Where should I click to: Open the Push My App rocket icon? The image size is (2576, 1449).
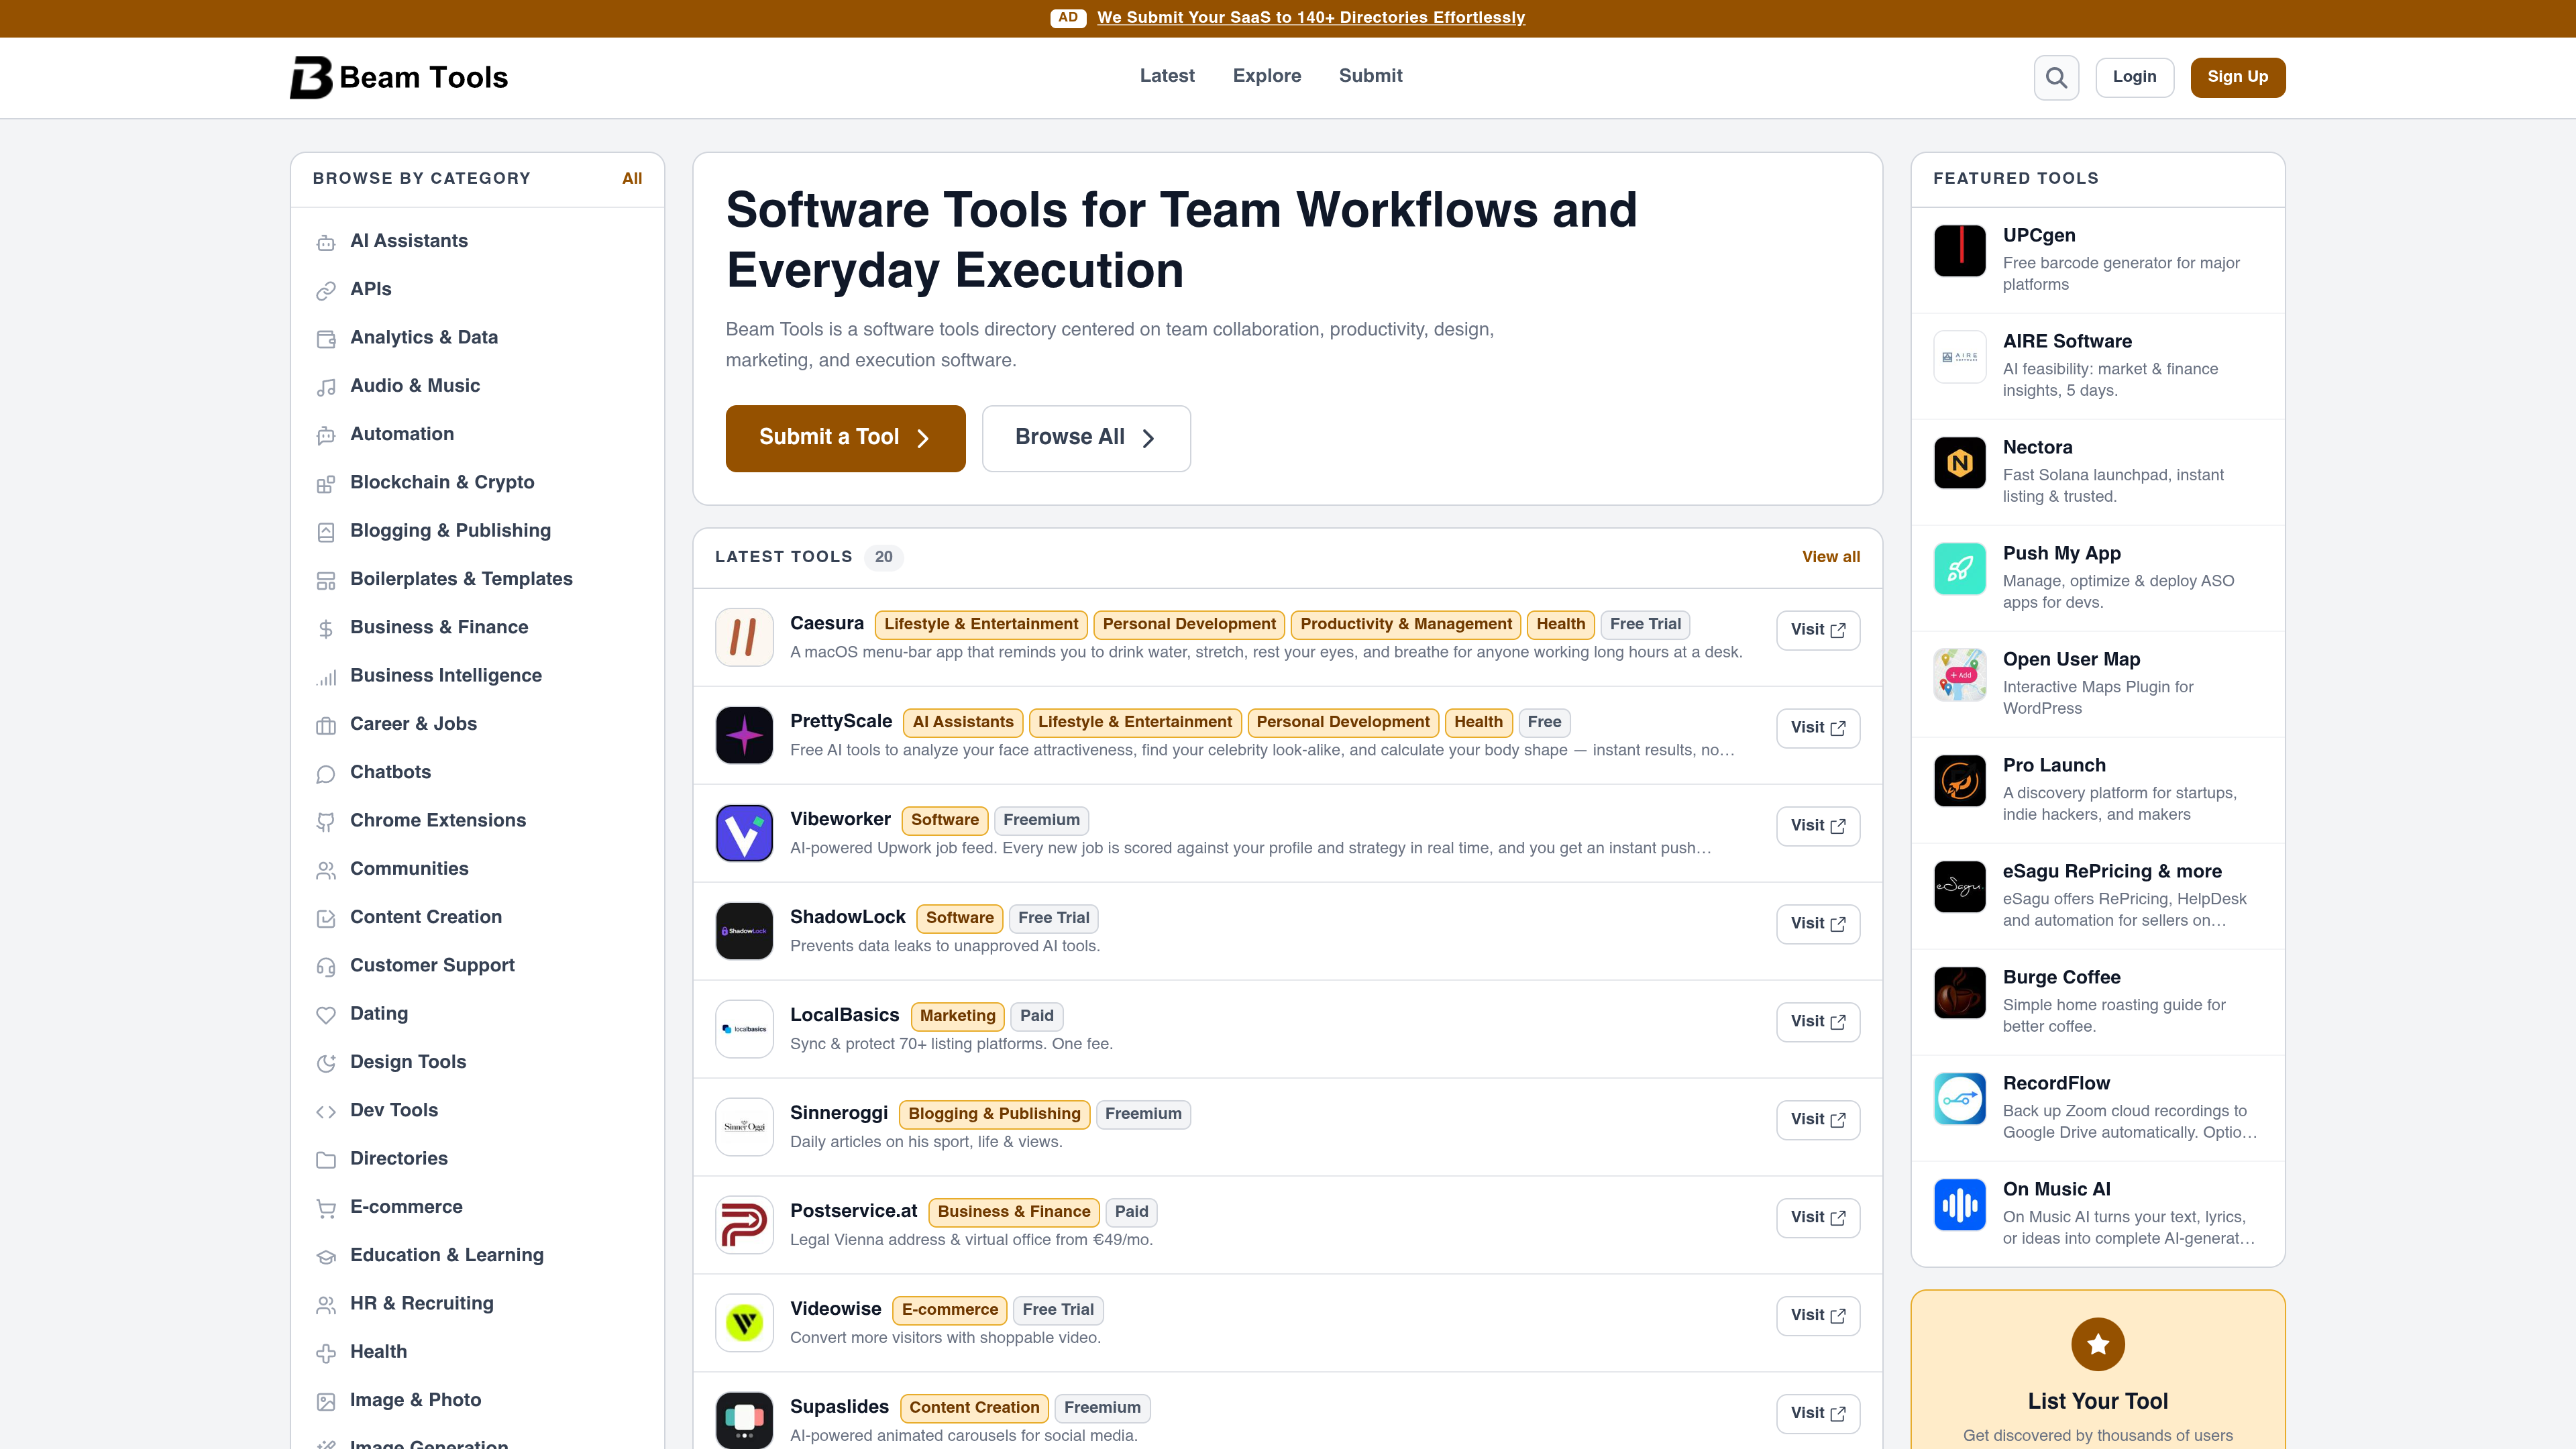1960,568
